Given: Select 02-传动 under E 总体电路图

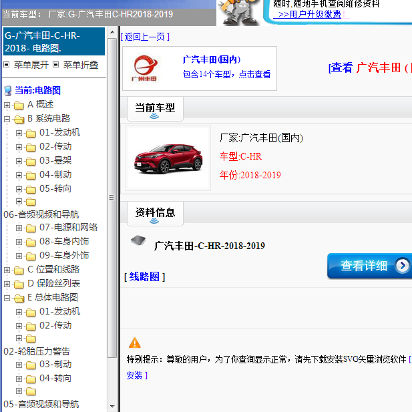Looking at the screenshot, I should (x=55, y=326).
